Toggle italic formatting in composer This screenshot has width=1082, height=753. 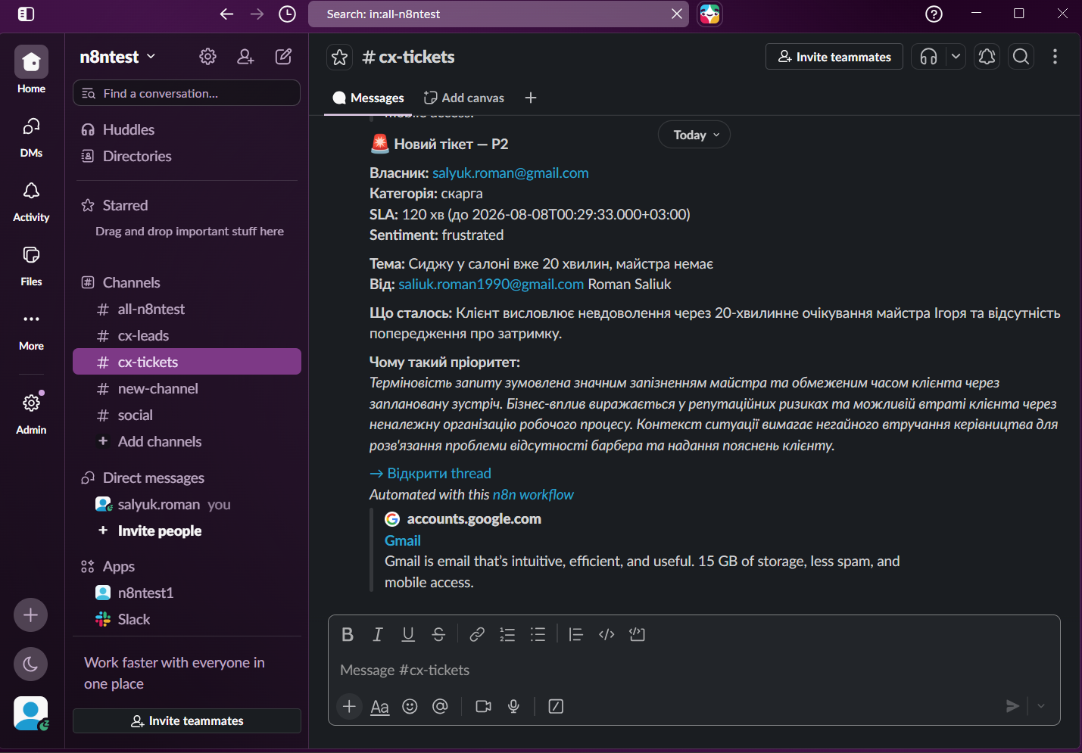pos(378,634)
